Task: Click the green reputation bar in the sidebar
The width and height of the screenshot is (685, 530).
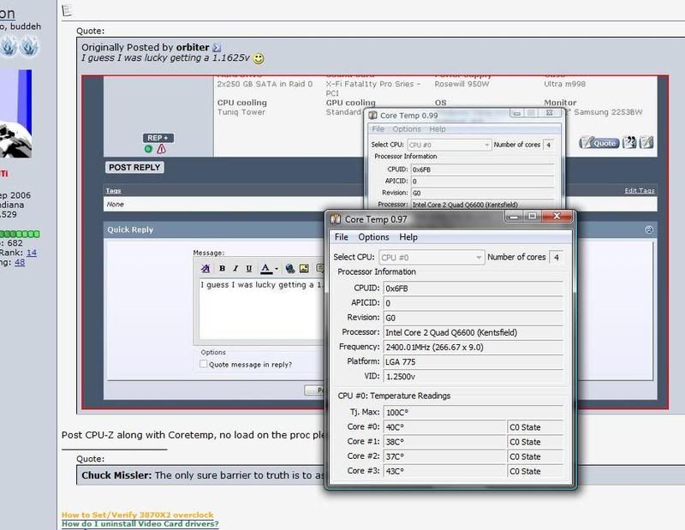Action: click(x=20, y=234)
